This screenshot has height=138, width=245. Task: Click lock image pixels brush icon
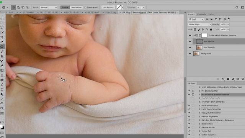[199, 30]
